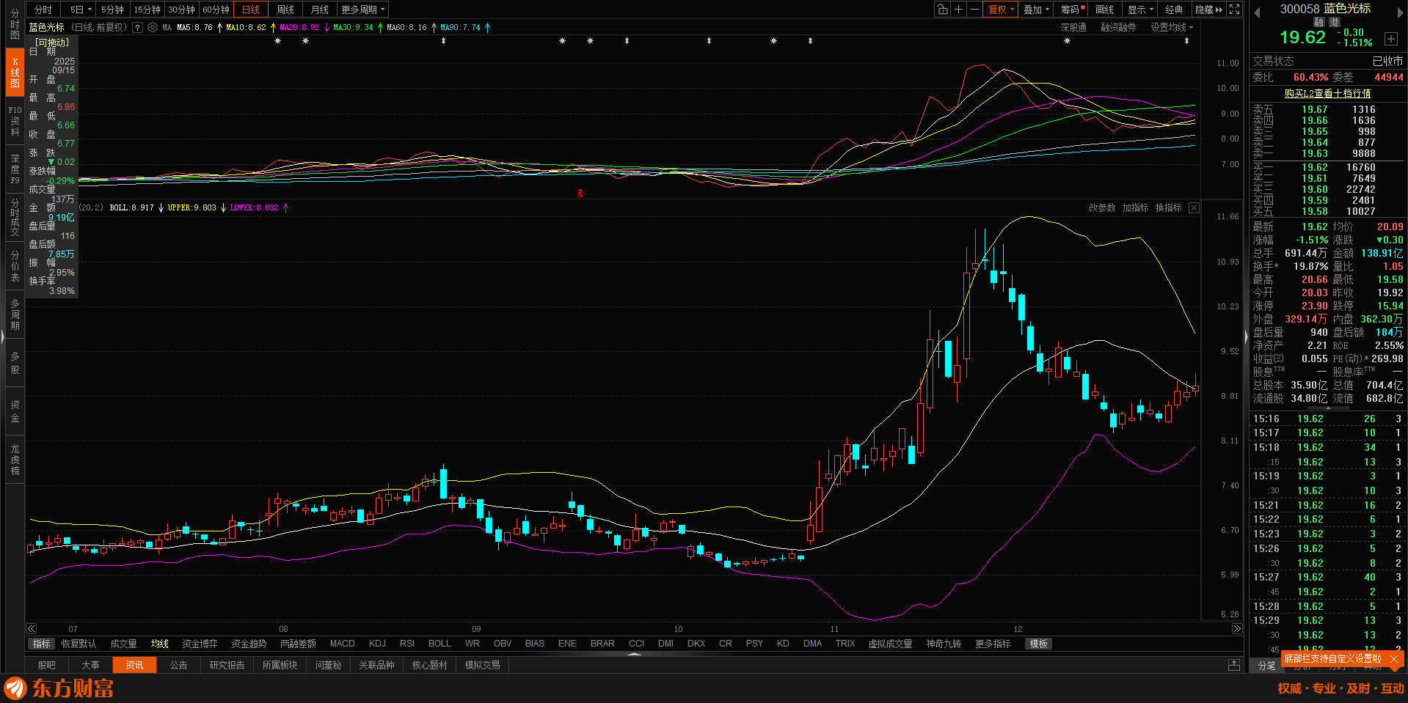Screen dimensions: 1408x703
Task: Zoom out chart with the minus icon
Action: coord(974,10)
